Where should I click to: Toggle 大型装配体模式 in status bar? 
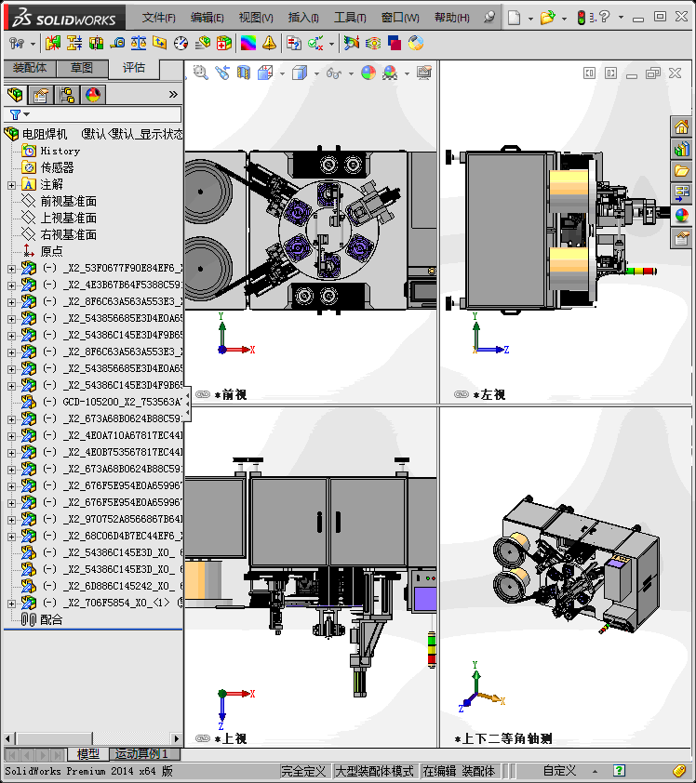[x=374, y=771]
